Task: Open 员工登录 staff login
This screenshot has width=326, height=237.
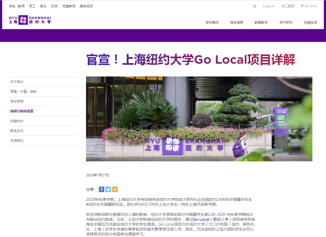Action: click(x=288, y=6)
